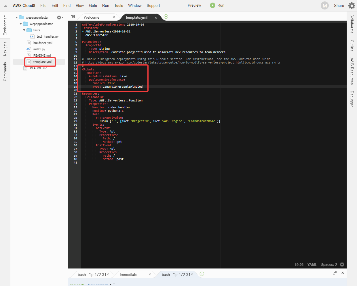This screenshot has width=357, height=286.
Task: Click the green Run button
Action: [217, 5]
